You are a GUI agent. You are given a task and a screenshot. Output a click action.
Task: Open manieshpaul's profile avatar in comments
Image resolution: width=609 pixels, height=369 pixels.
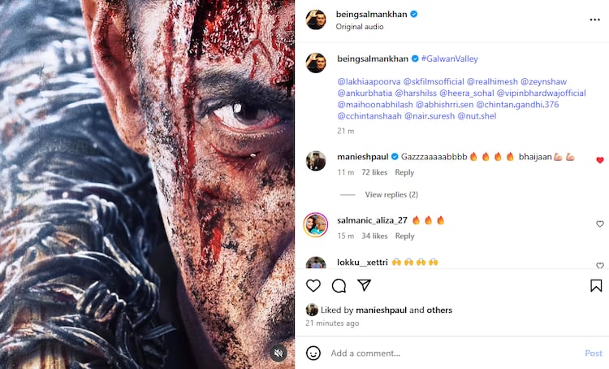click(316, 161)
